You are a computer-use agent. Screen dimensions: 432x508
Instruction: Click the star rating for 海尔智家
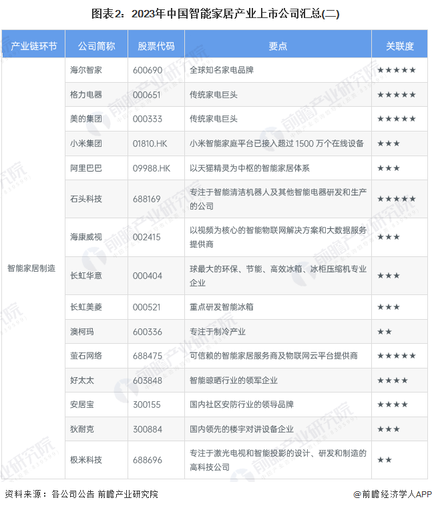click(397, 70)
